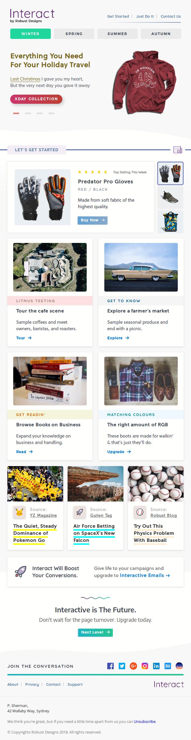Choose the colorful backpack thumbnail

(x=170, y=222)
